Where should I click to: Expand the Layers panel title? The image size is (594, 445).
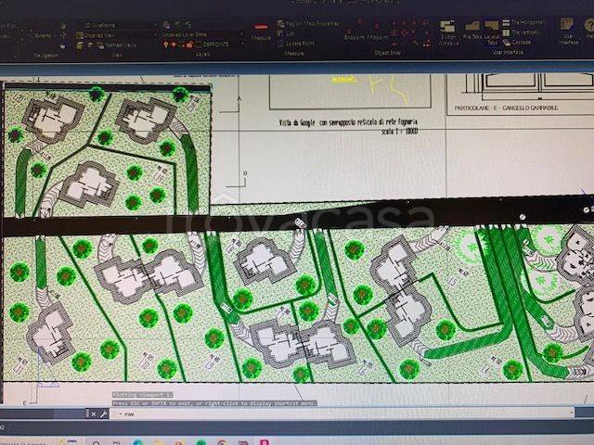coord(203,54)
